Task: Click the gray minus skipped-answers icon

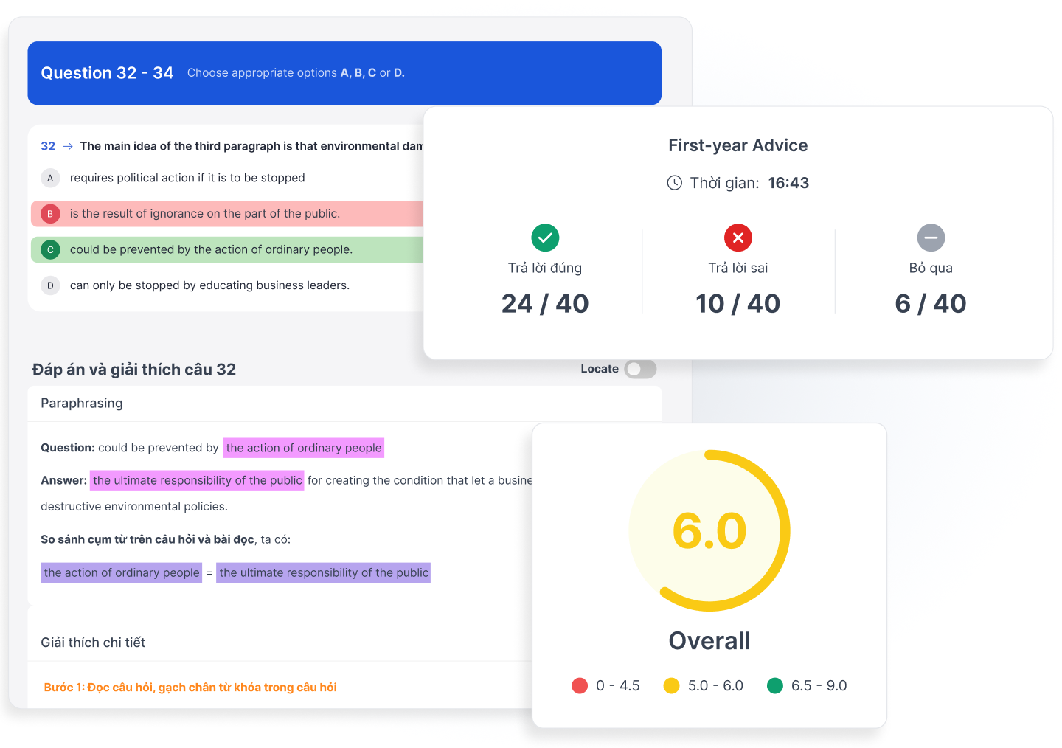Action: (x=931, y=238)
